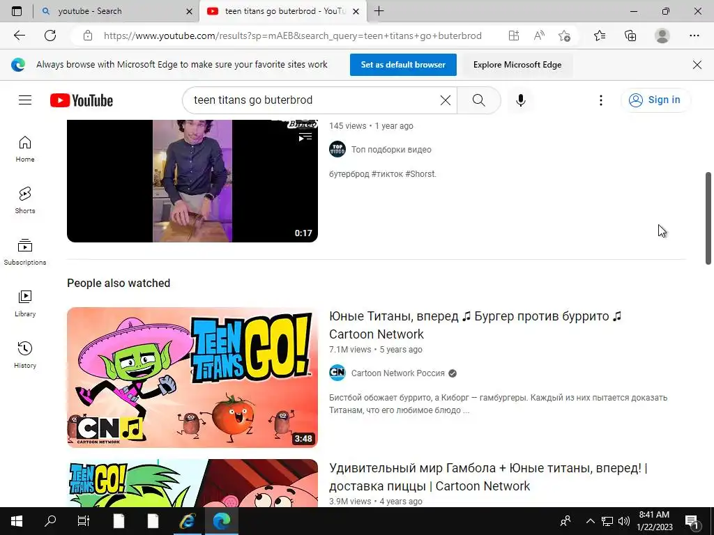Screen dimensions: 714x535
Task: Clear the search box with the X
Action: point(446,100)
